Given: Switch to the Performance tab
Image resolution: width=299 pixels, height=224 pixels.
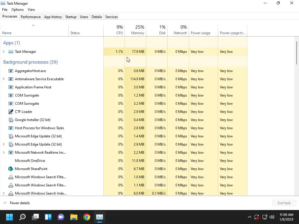Looking at the screenshot, I should tap(31, 17).
